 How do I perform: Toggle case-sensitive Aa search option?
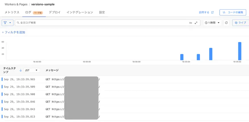(x=191, y=23)
